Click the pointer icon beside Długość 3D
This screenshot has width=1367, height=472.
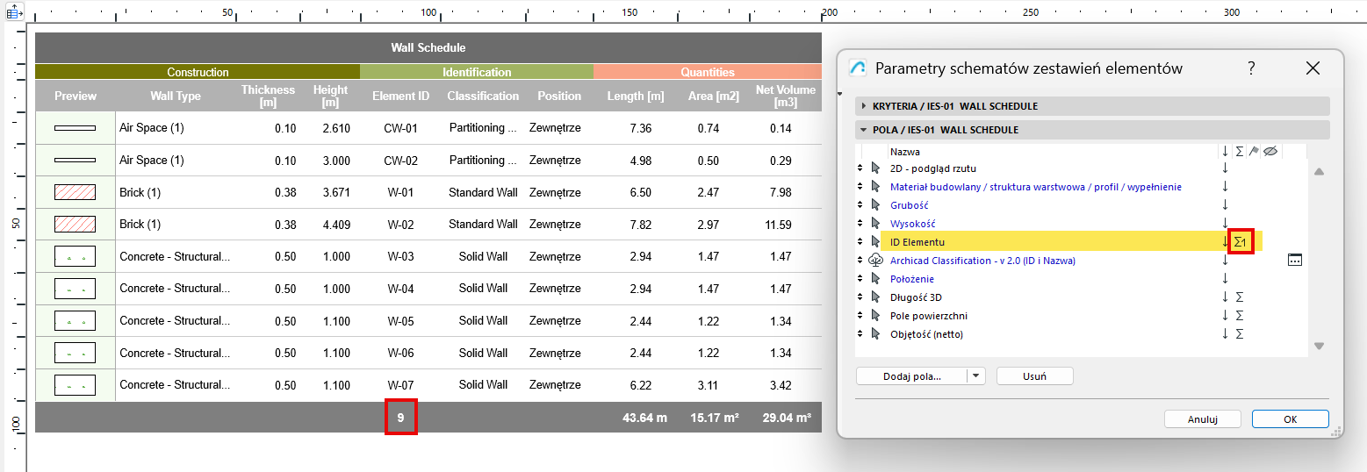tap(874, 297)
